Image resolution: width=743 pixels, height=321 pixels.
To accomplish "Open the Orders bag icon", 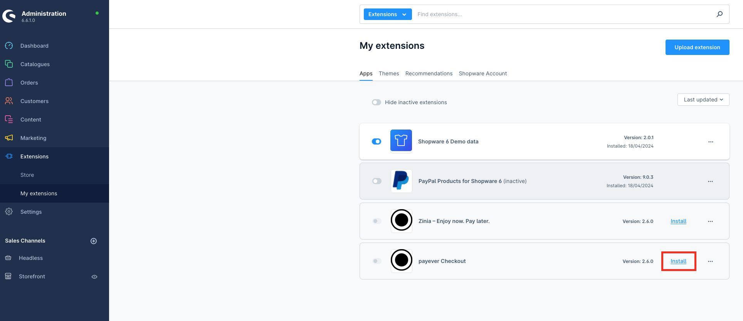I will tap(9, 82).
